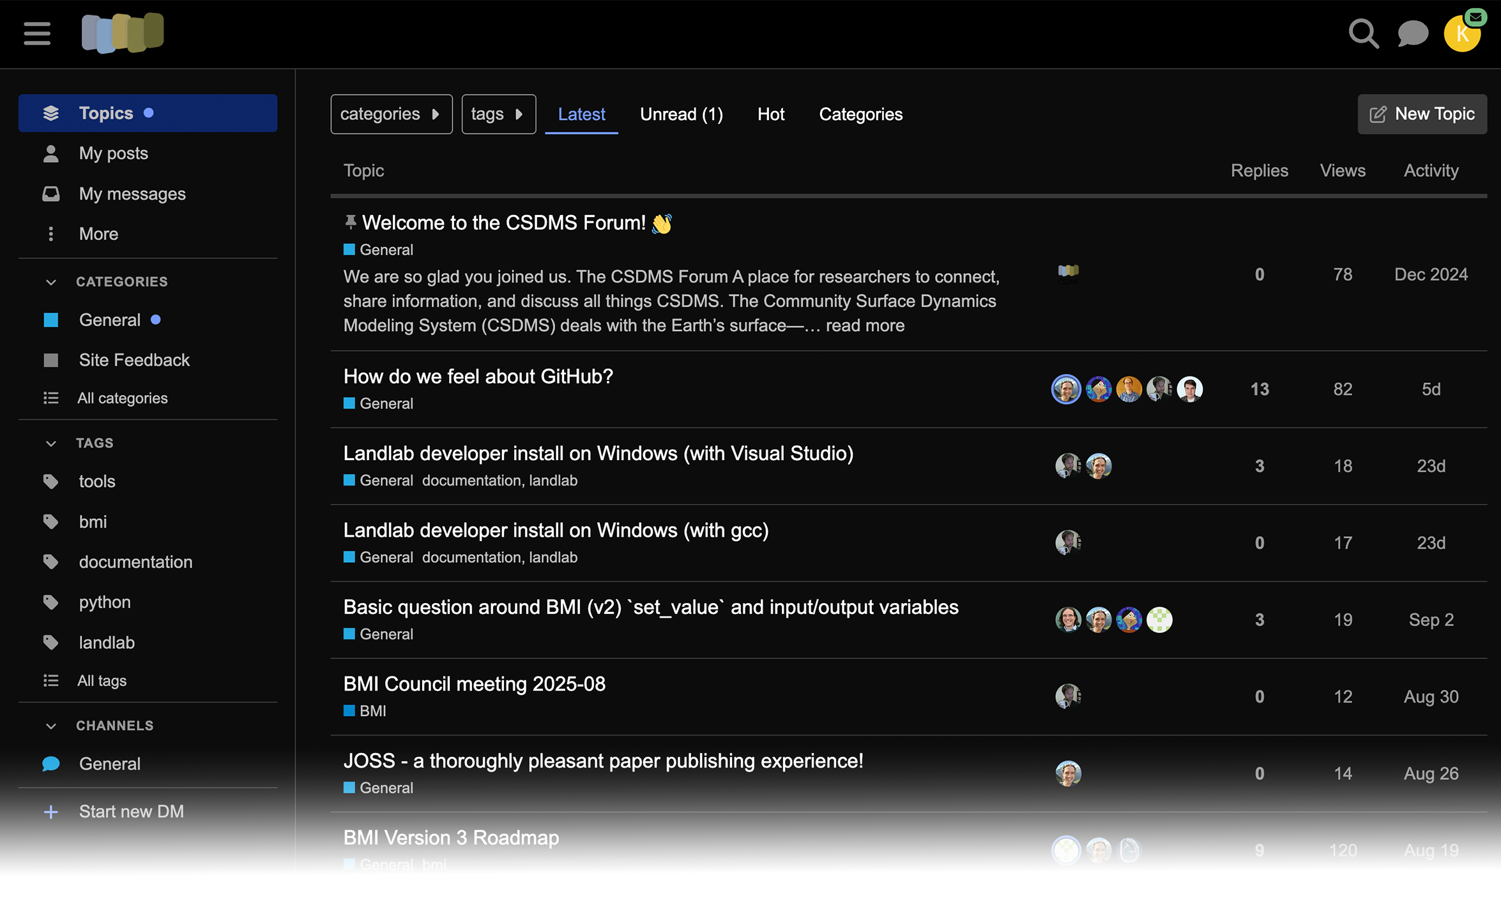Open the categories filter dropdown
1501x903 pixels.
[391, 114]
